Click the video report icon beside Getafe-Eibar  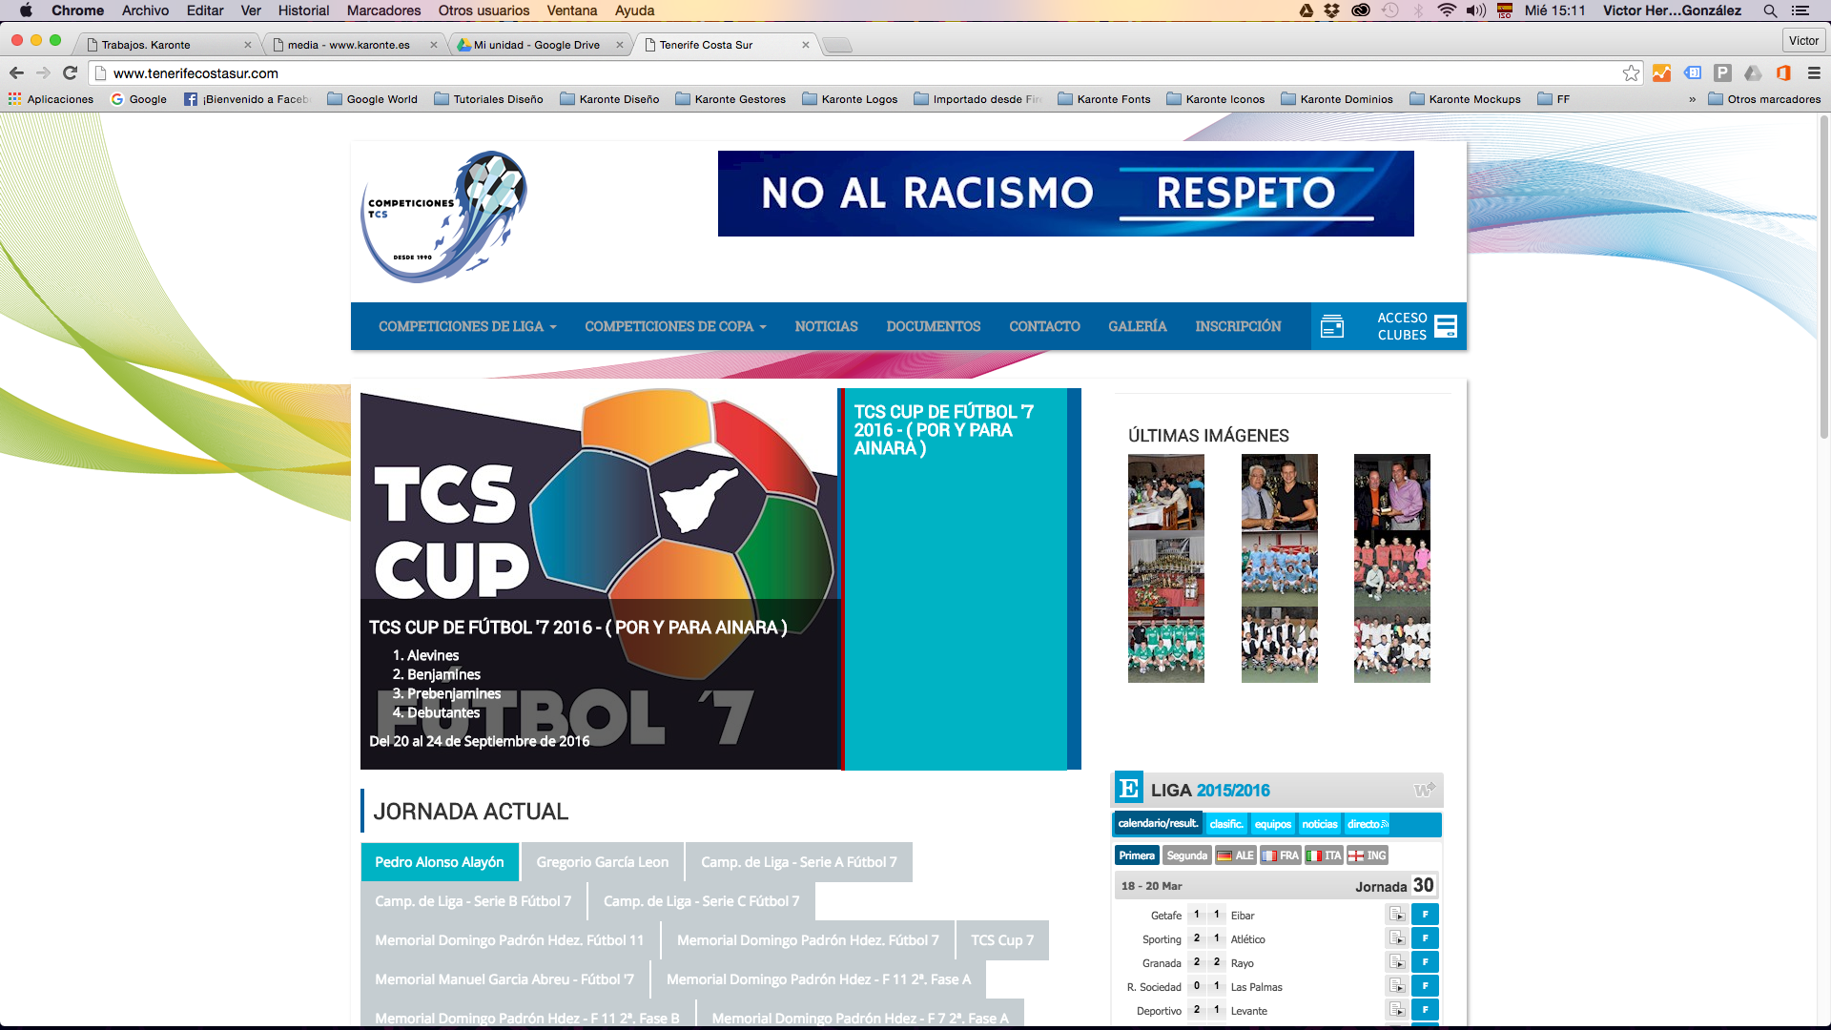(x=1398, y=914)
